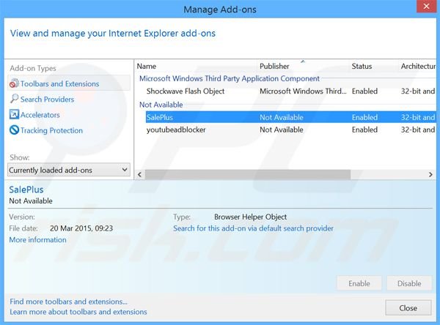
Task: Open Learn more about toolbars link
Action: tap(78, 312)
